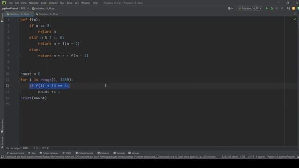Click on 'count += 1' code line
299x168 pixels.
pos(49,92)
